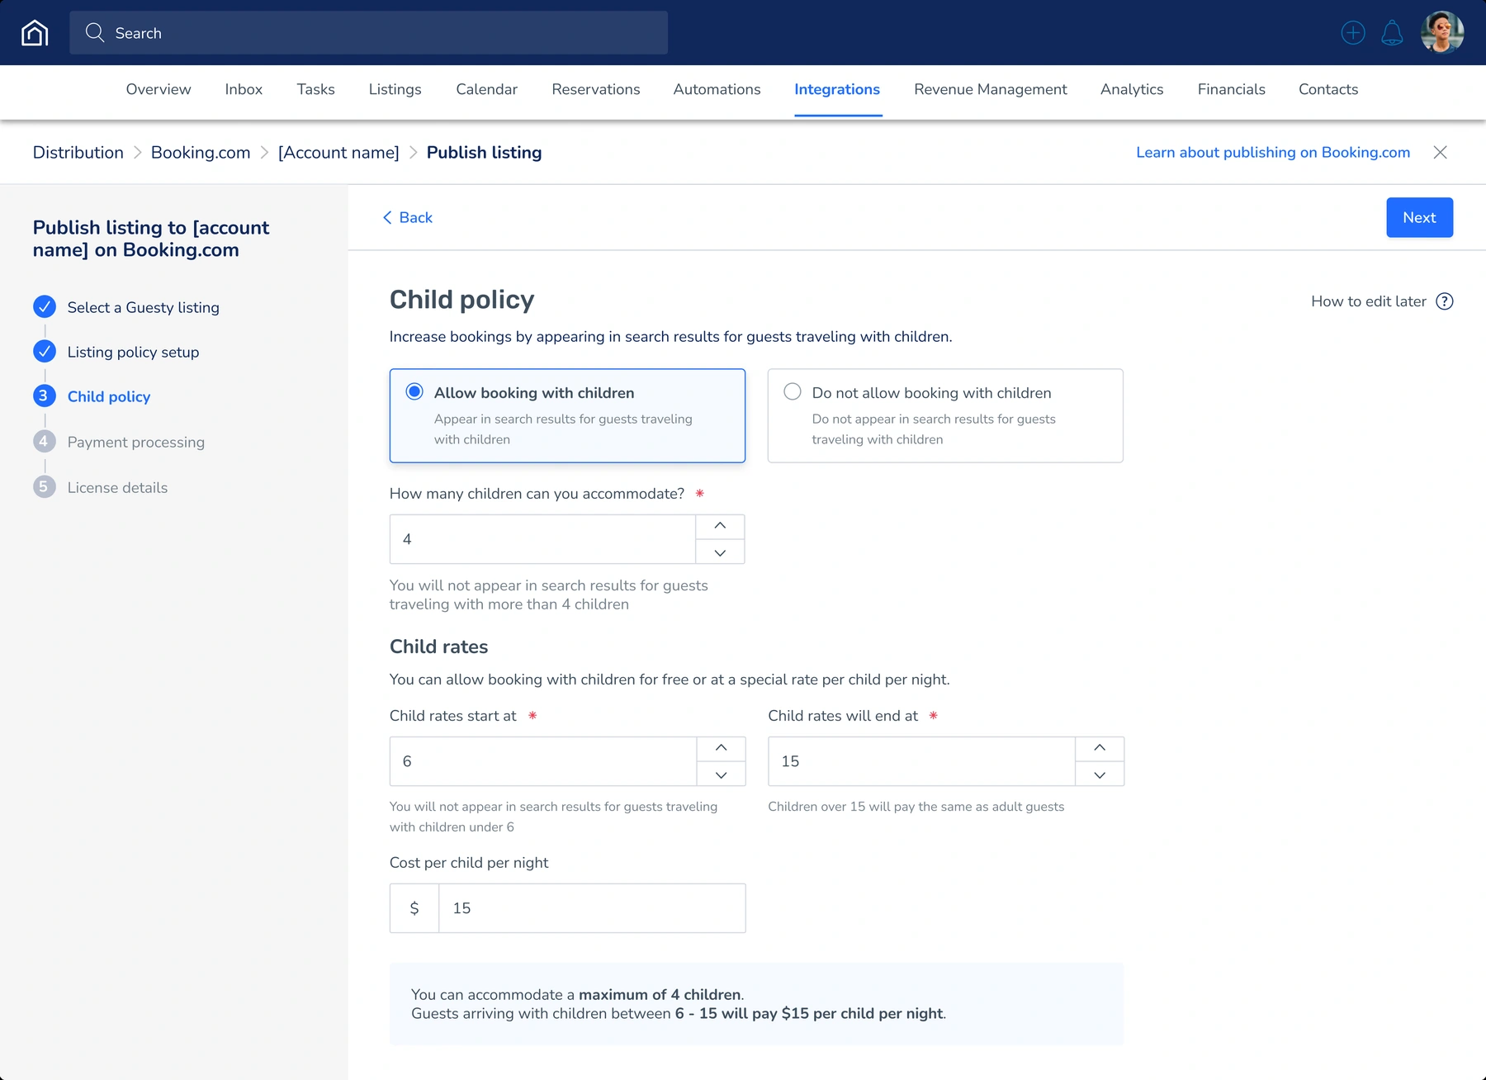Open the Automations tab

(717, 89)
